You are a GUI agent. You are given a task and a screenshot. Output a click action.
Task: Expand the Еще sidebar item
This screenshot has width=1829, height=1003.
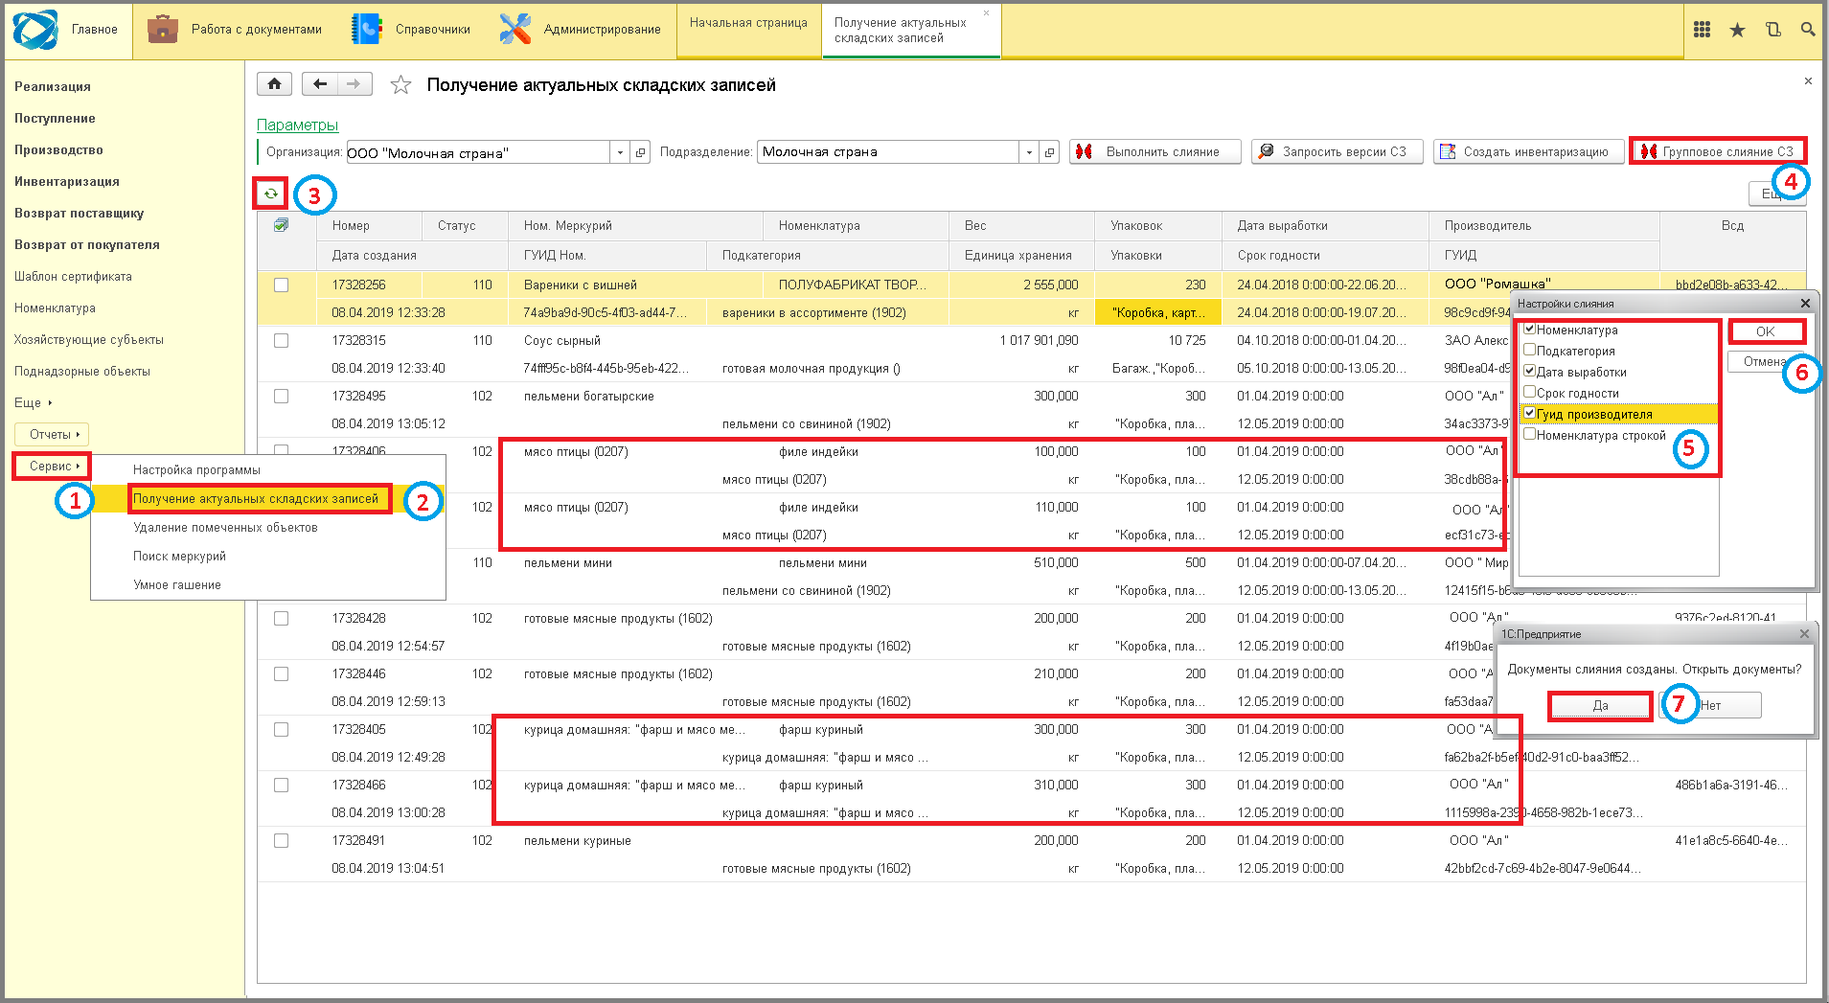point(33,402)
